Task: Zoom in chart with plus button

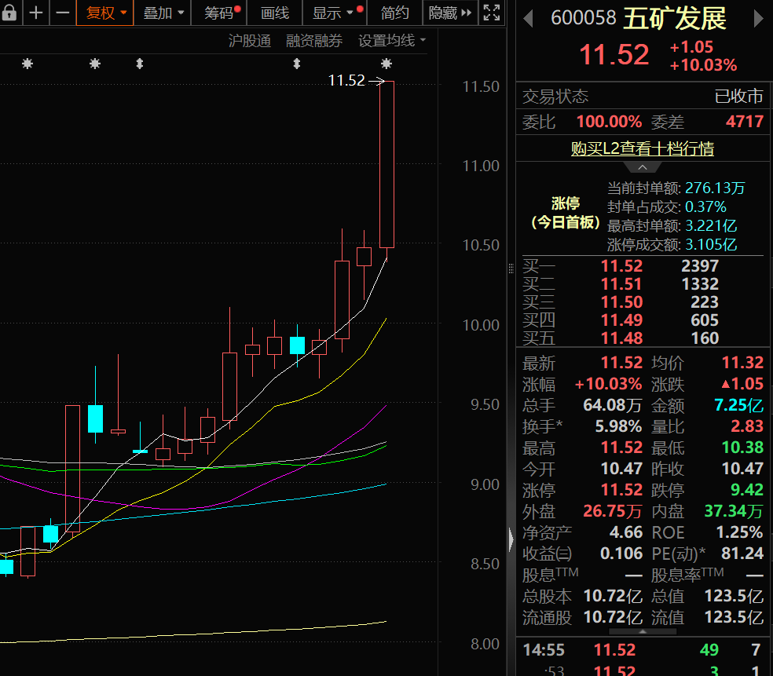Action: point(36,13)
